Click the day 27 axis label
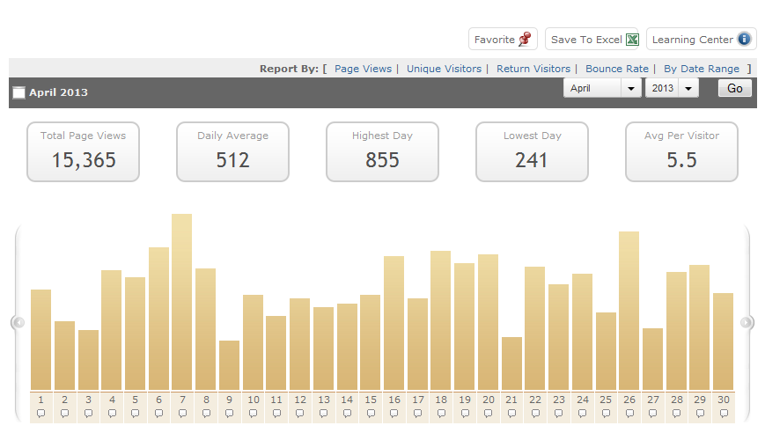 tap(653, 400)
